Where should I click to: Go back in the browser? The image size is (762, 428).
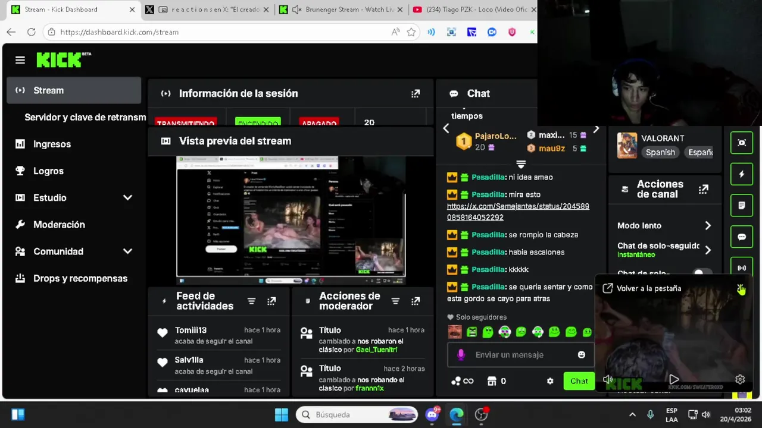pos(11,32)
